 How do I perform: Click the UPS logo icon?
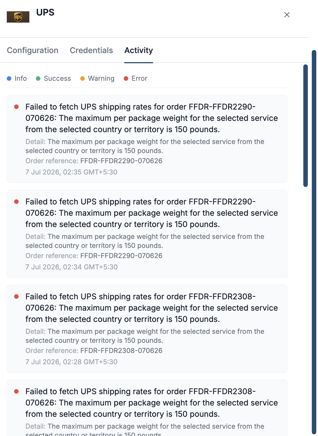click(18, 17)
